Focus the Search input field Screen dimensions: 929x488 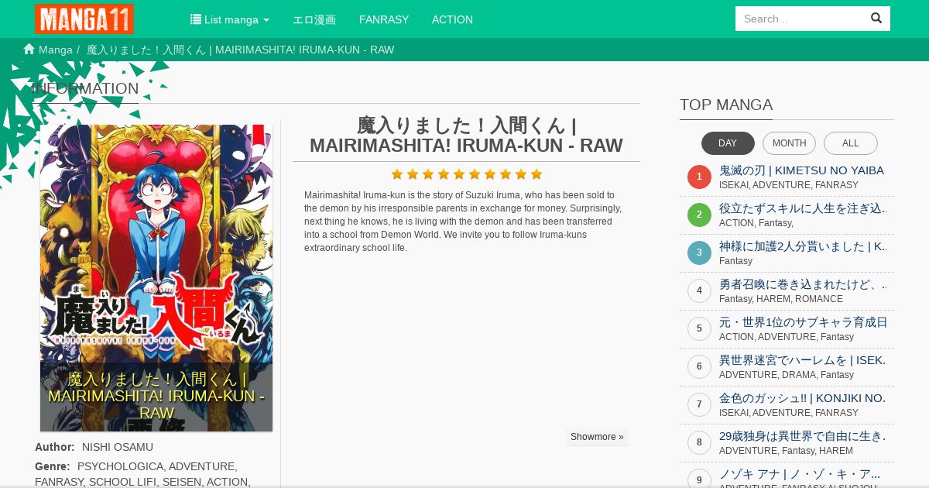pyautogui.click(x=799, y=19)
